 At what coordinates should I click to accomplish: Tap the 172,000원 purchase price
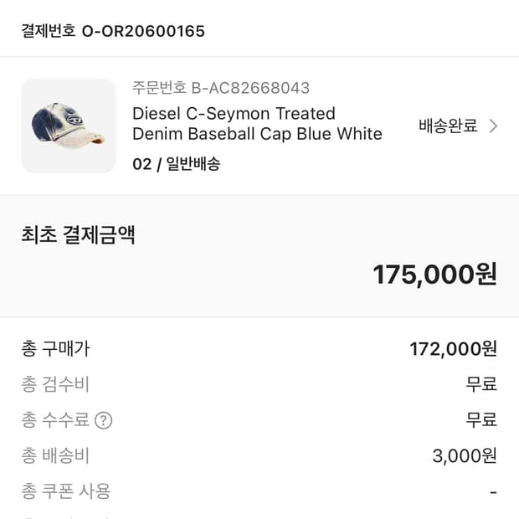point(453,349)
